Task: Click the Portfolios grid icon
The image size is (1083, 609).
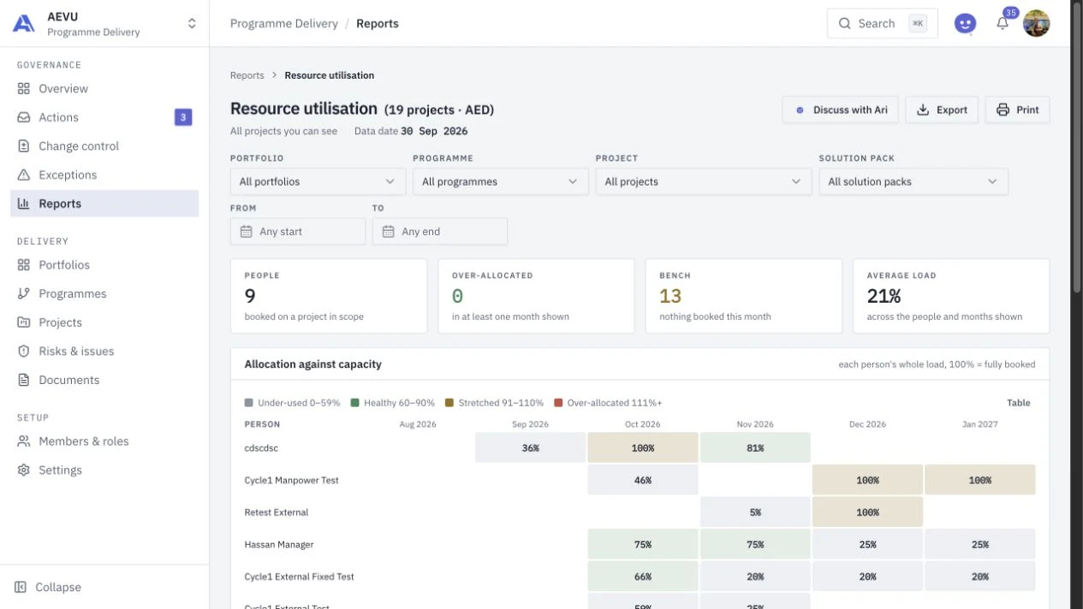Action: [24, 265]
